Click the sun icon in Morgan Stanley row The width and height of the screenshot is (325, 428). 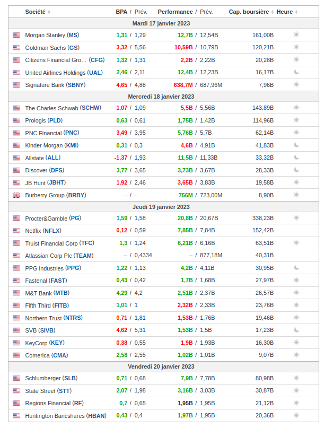[296, 35]
